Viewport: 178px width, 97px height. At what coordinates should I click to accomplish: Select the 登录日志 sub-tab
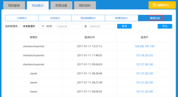pos(155,18)
